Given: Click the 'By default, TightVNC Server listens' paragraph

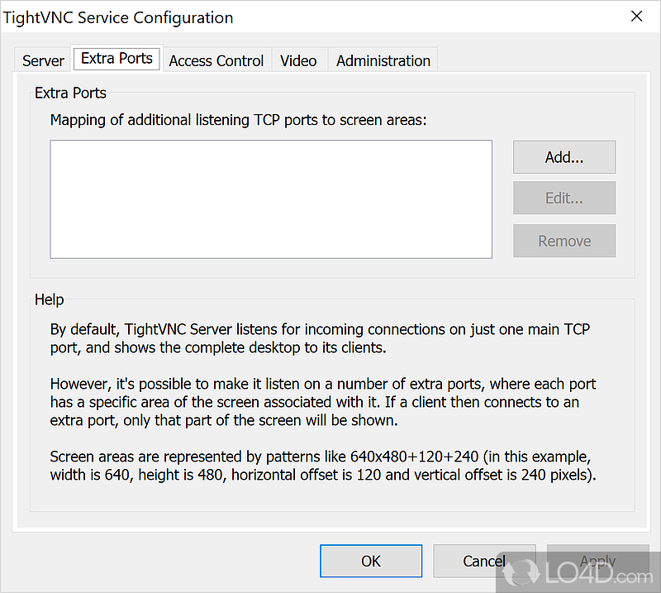Looking at the screenshot, I should click(x=321, y=338).
